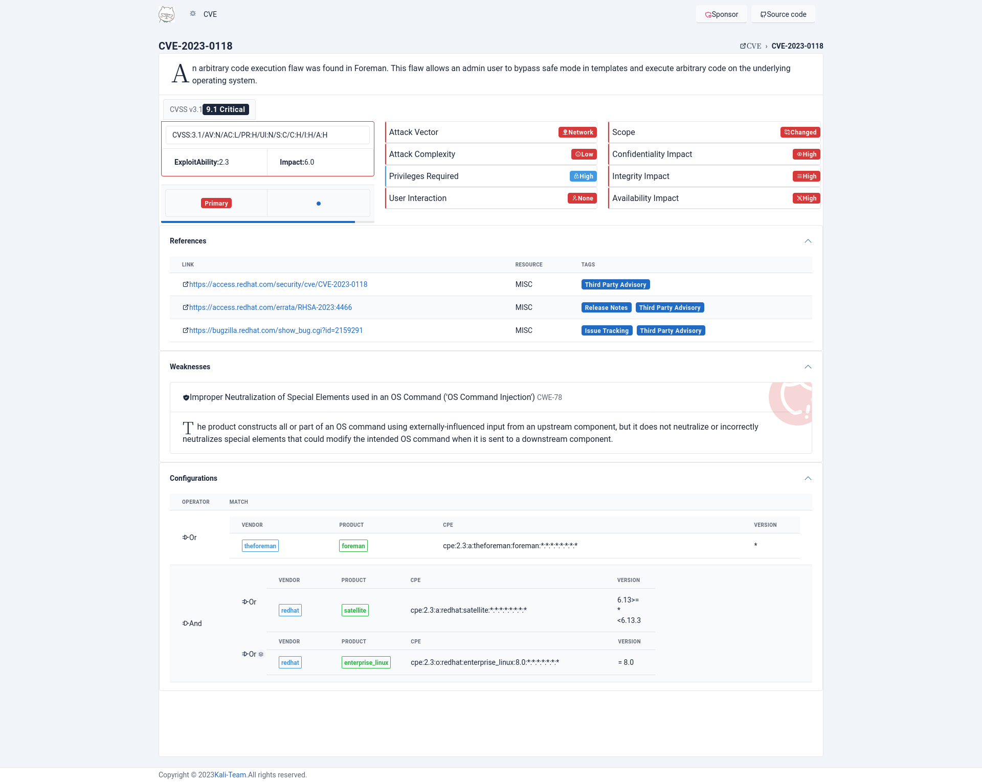The height and width of the screenshot is (782, 982).
Task: Click the Sponsor button icon
Action: (708, 14)
